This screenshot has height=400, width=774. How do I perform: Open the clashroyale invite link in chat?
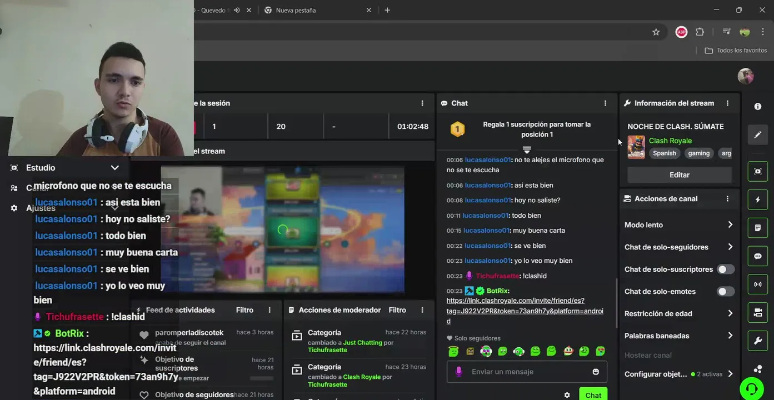click(525, 311)
